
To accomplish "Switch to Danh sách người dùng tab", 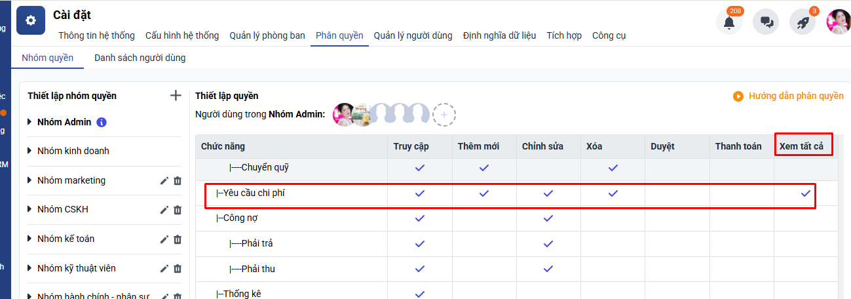I will tap(140, 58).
